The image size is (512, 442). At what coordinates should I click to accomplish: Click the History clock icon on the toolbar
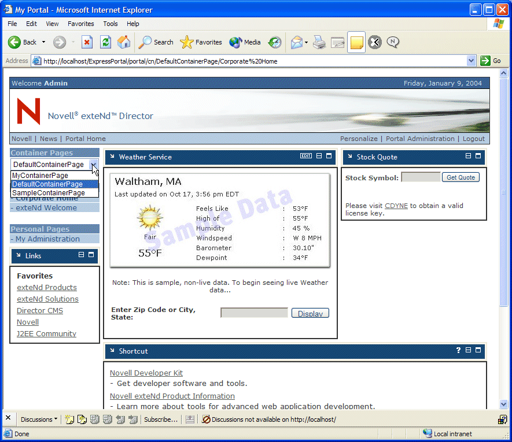click(x=275, y=42)
